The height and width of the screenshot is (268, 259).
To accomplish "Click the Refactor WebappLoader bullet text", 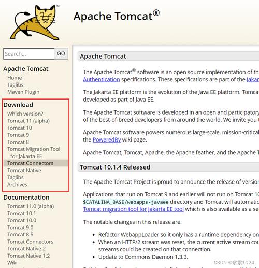I will point(179,235).
